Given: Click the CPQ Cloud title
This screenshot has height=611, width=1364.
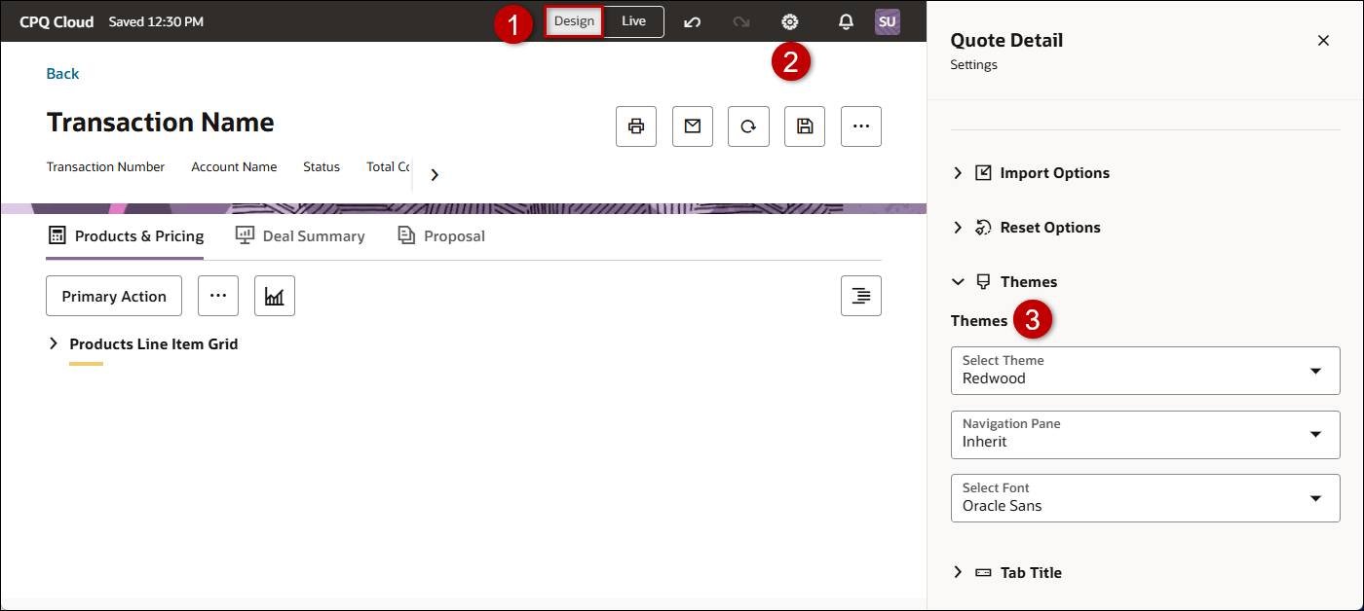Looking at the screenshot, I should point(57,21).
